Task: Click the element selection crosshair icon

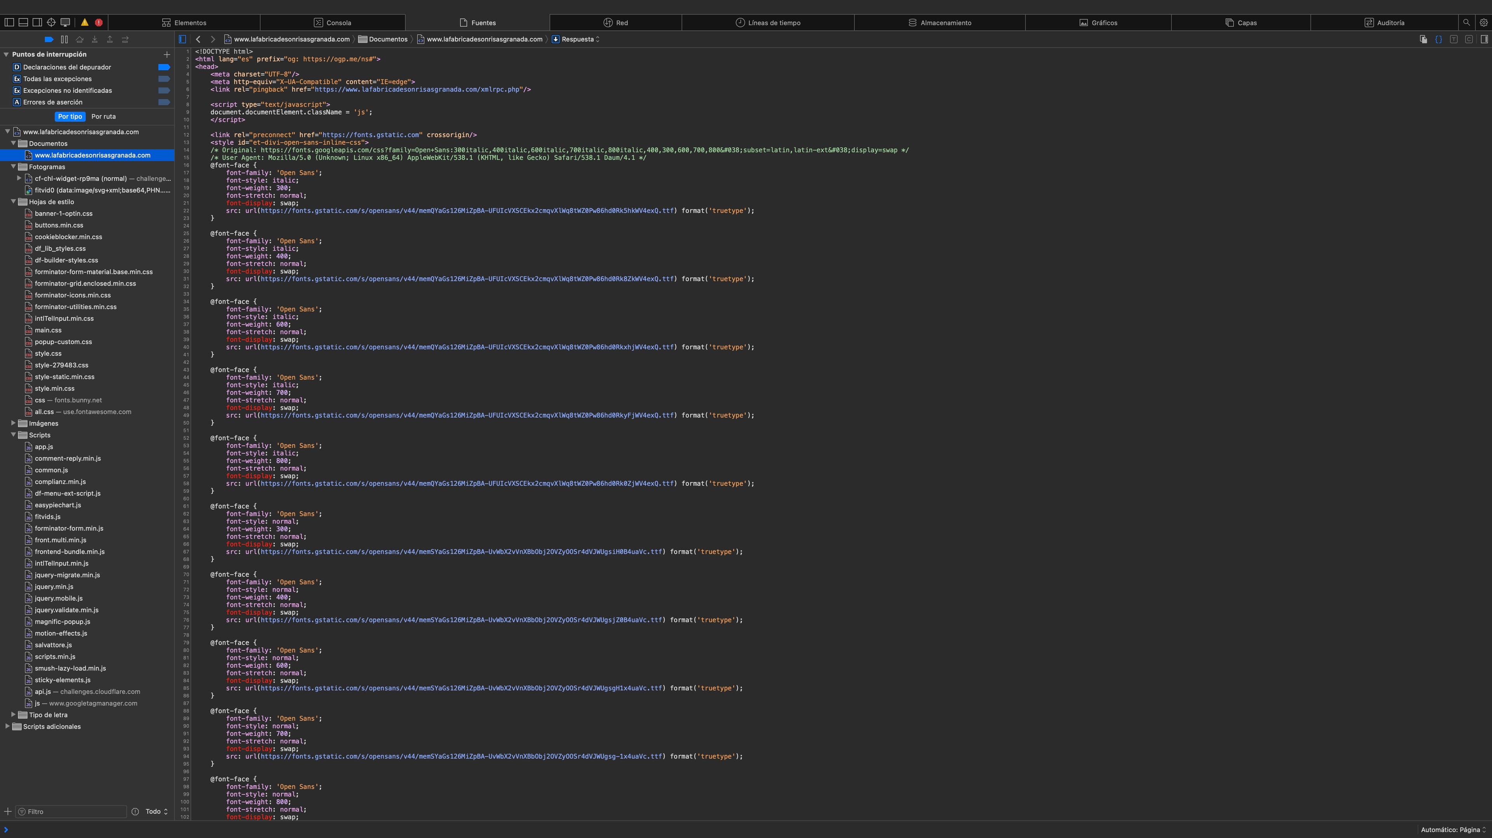Action: coord(51,23)
